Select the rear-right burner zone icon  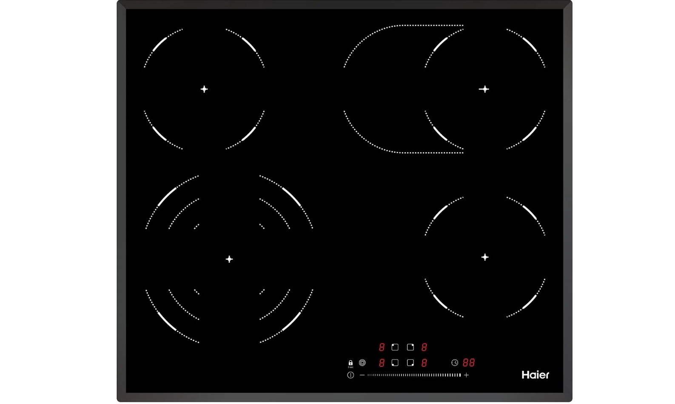[410, 347]
